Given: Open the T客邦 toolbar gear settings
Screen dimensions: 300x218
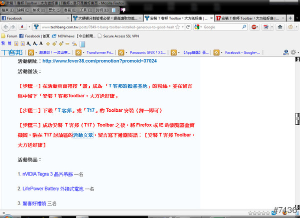Looking at the screenshot, I should (x=293, y=52).
